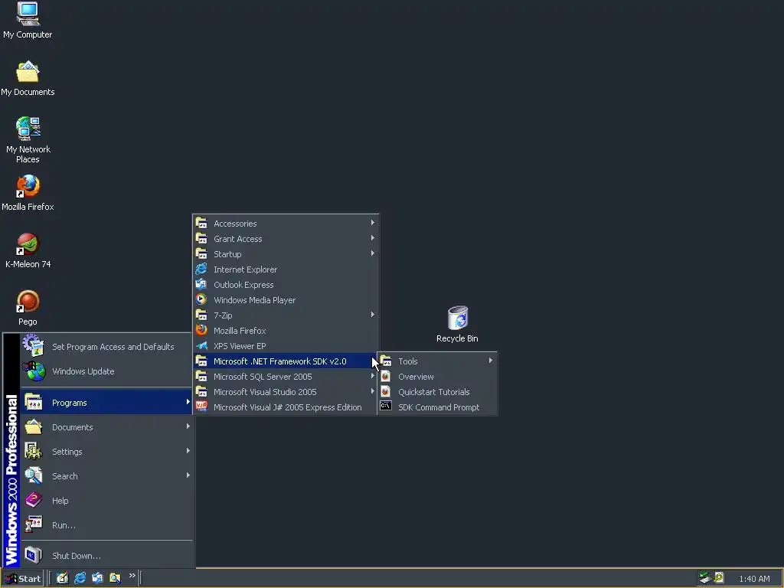
Task: Click the XPS Viewer EP icon
Action: [201, 345]
